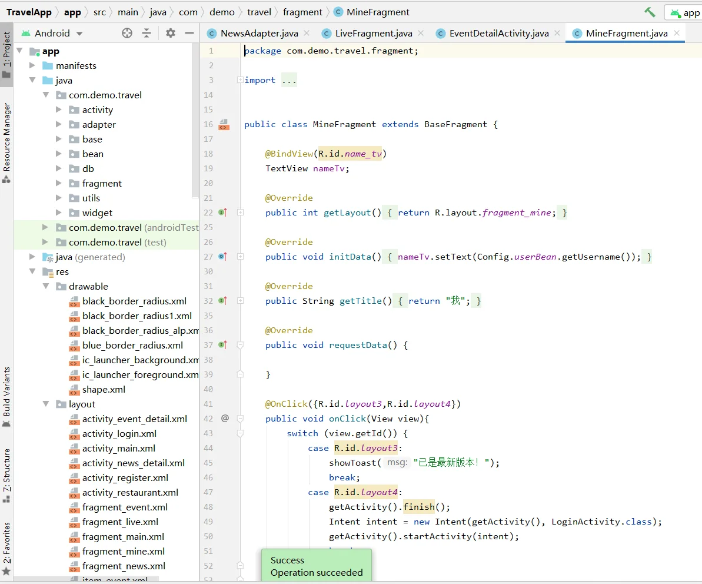This screenshot has width=702, height=584.
Task: Hide Project panel with minus icon
Action: [189, 33]
